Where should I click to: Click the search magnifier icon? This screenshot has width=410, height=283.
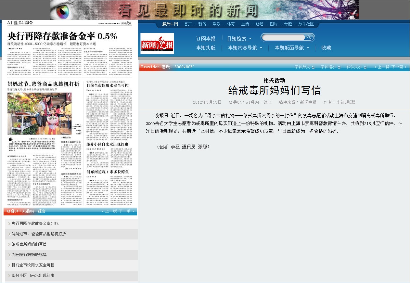click(309, 37)
